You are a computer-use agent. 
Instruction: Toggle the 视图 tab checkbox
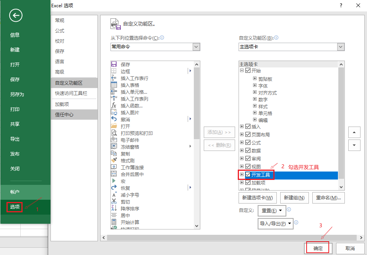coord(248,166)
